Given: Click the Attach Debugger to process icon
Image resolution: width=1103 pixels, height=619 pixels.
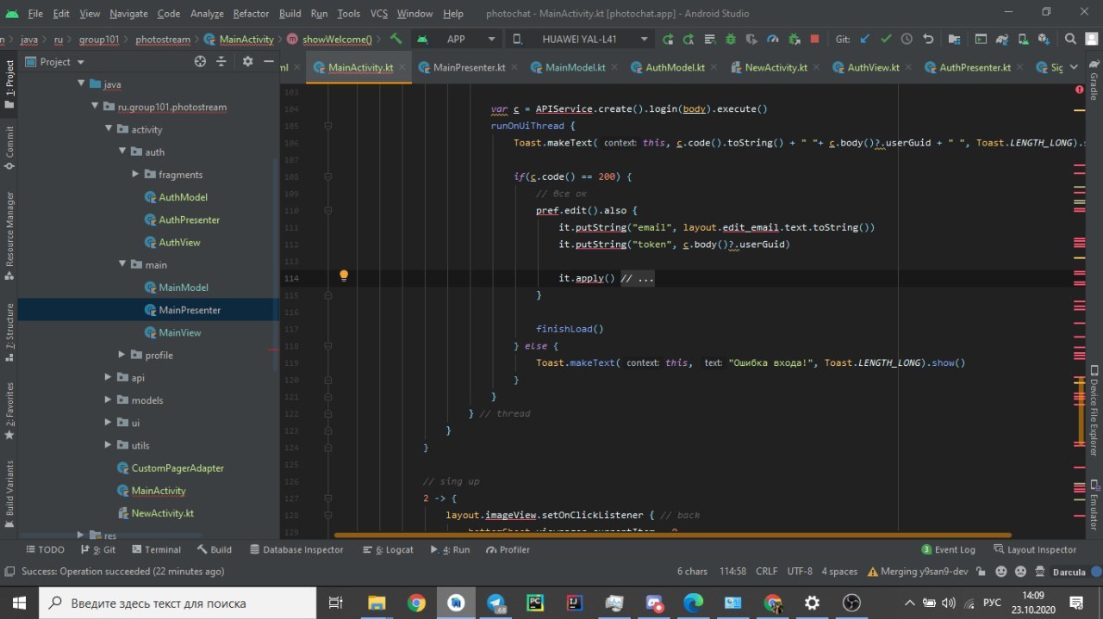Looking at the screenshot, I should (793, 39).
